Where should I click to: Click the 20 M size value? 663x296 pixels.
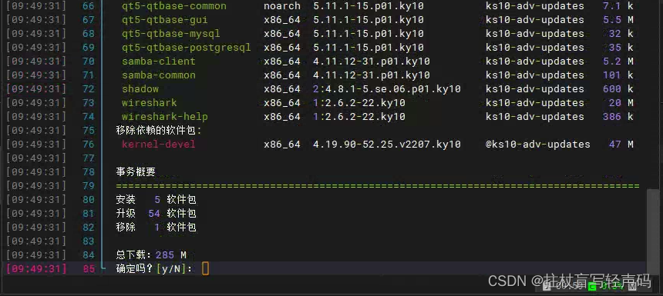(x=621, y=103)
